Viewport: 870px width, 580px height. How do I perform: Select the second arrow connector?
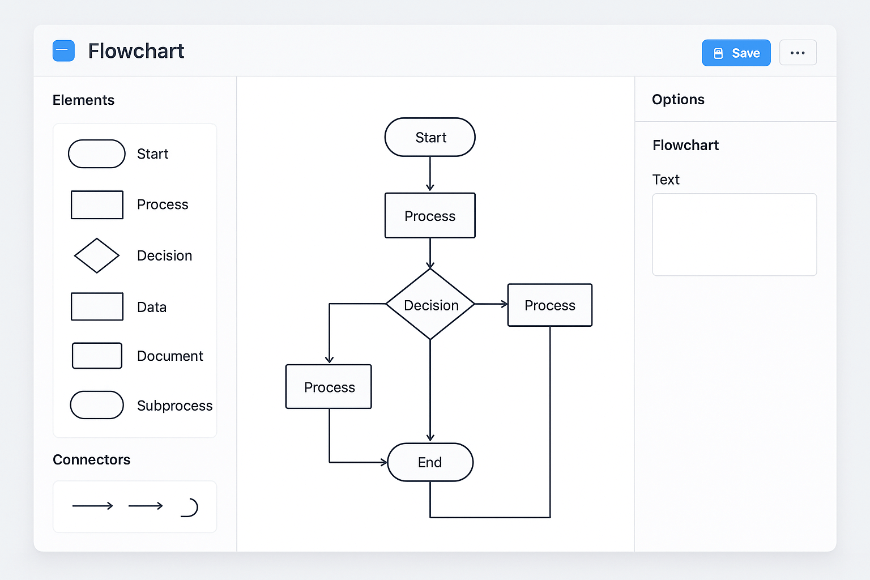click(146, 506)
